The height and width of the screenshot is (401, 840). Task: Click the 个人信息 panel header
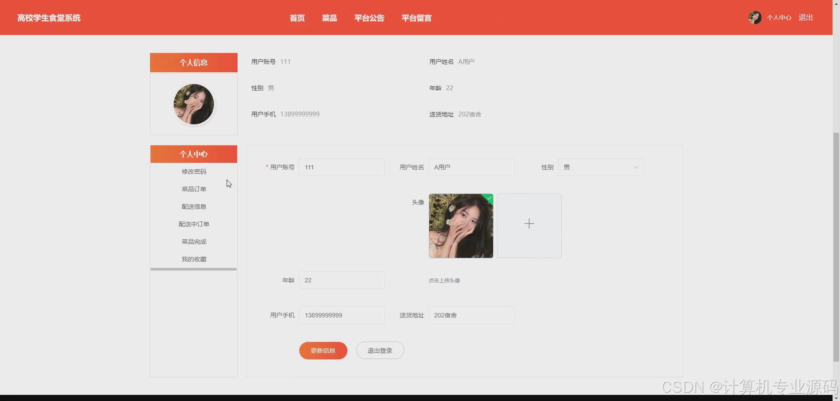193,62
